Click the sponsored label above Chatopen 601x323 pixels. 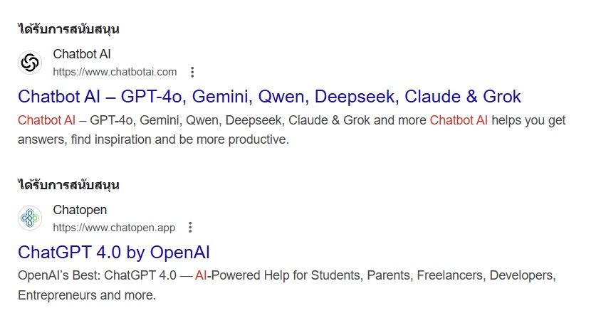tap(68, 185)
